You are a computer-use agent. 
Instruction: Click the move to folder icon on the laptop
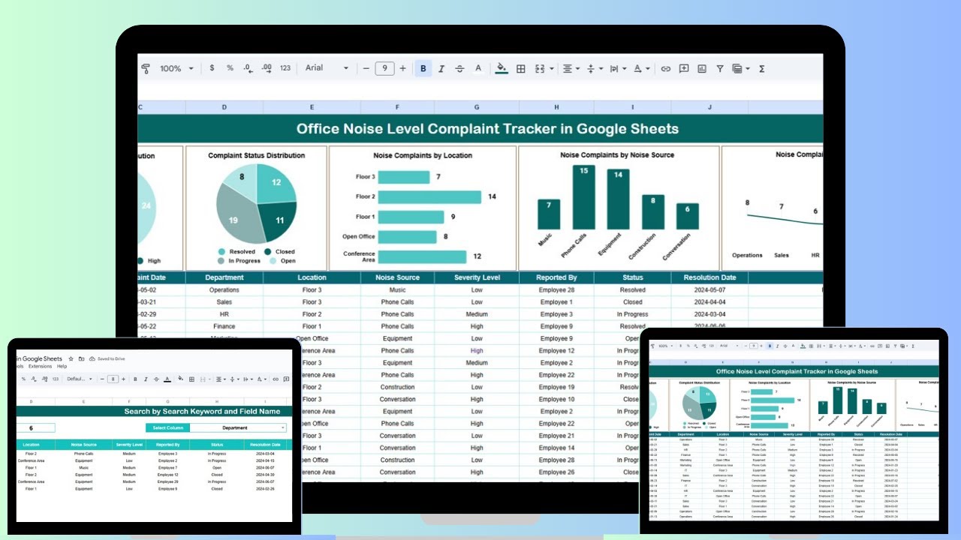81,358
